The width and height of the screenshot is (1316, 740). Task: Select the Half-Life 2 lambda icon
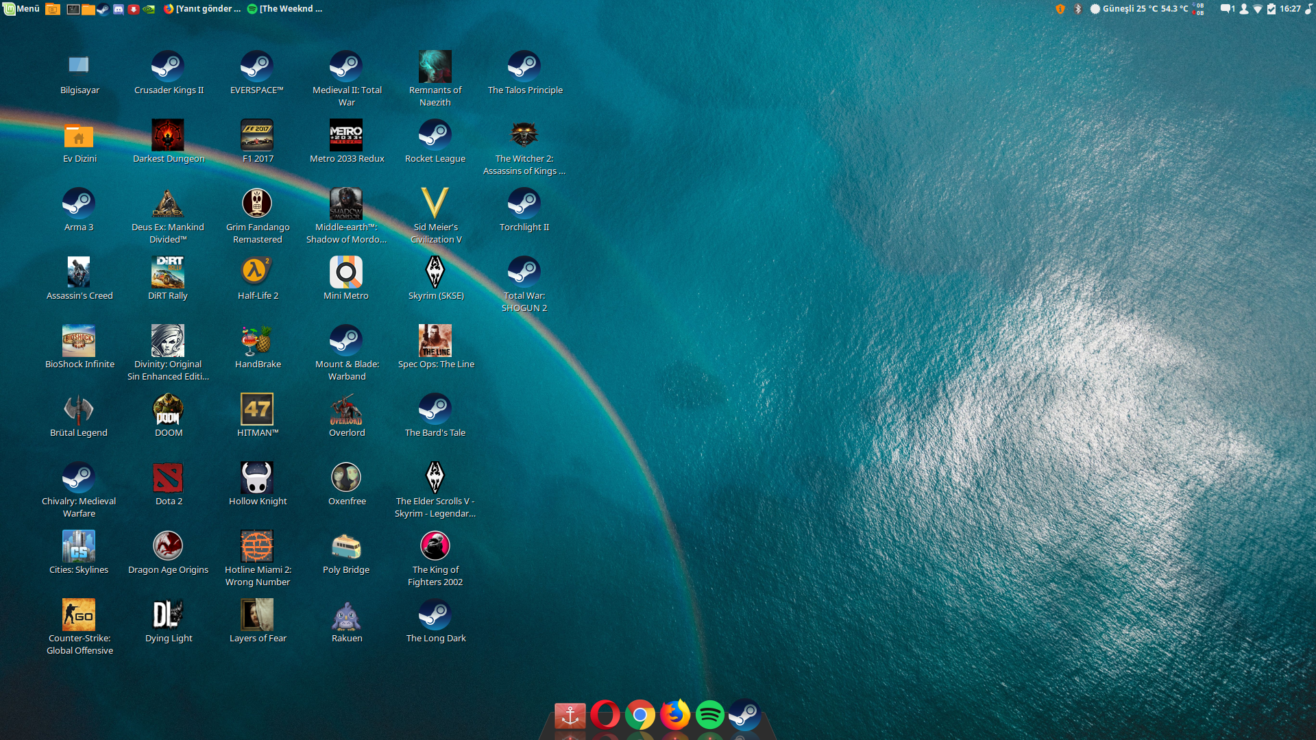click(257, 271)
